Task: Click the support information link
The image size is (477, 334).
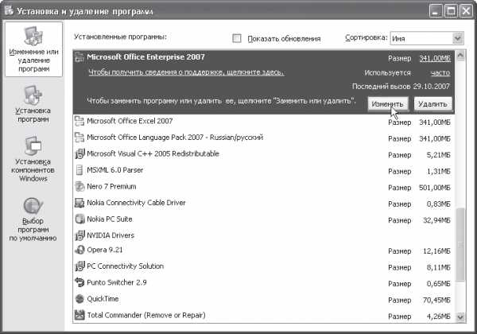Action: 185,72
